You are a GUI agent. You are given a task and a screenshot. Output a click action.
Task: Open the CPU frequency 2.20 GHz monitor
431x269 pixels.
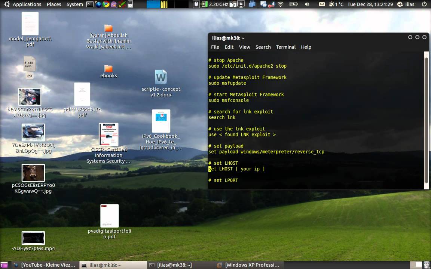[x=214, y=4]
